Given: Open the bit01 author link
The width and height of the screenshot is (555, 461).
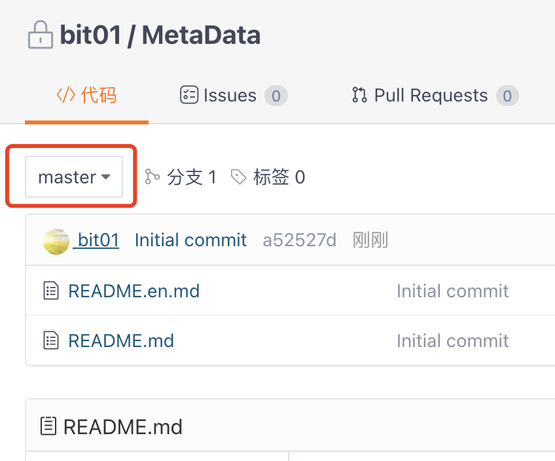Looking at the screenshot, I should click(98, 240).
